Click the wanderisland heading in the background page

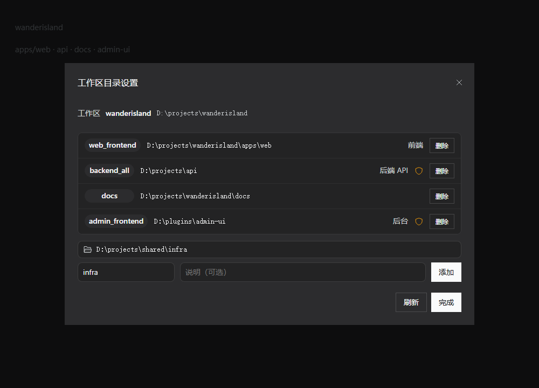click(39, 27)
